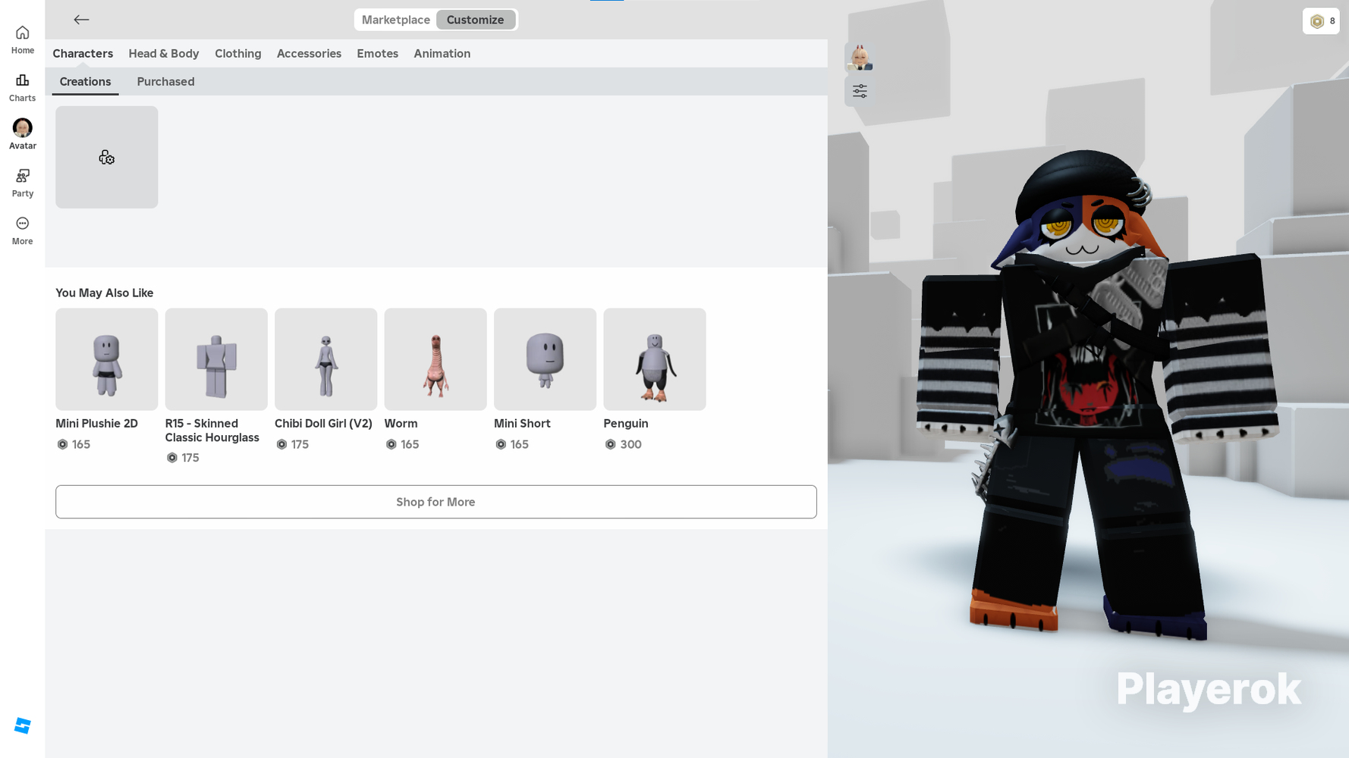Select the Head & Body tab
The width and height of the screenshot is (1349, 758).
coord(164,54)
